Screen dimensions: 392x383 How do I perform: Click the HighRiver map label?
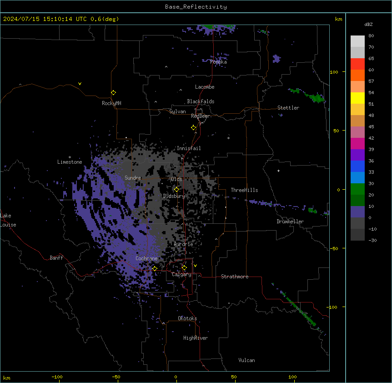pyautogui.click(x=196, y=338)
